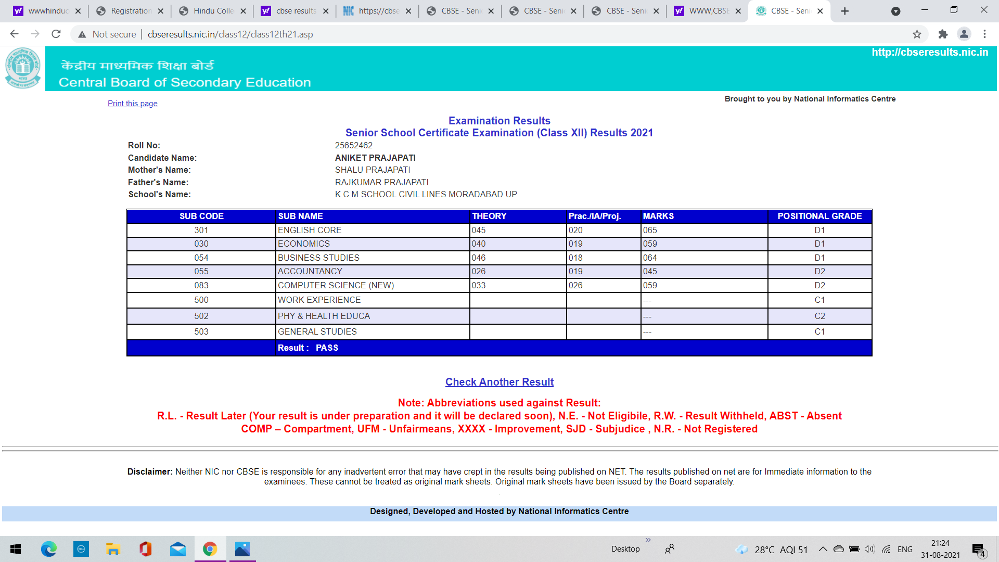Image resolution: width=999 pixels, height=562 pixels.
Task: Reload the CBSE results page
Action: coord(56,34)
